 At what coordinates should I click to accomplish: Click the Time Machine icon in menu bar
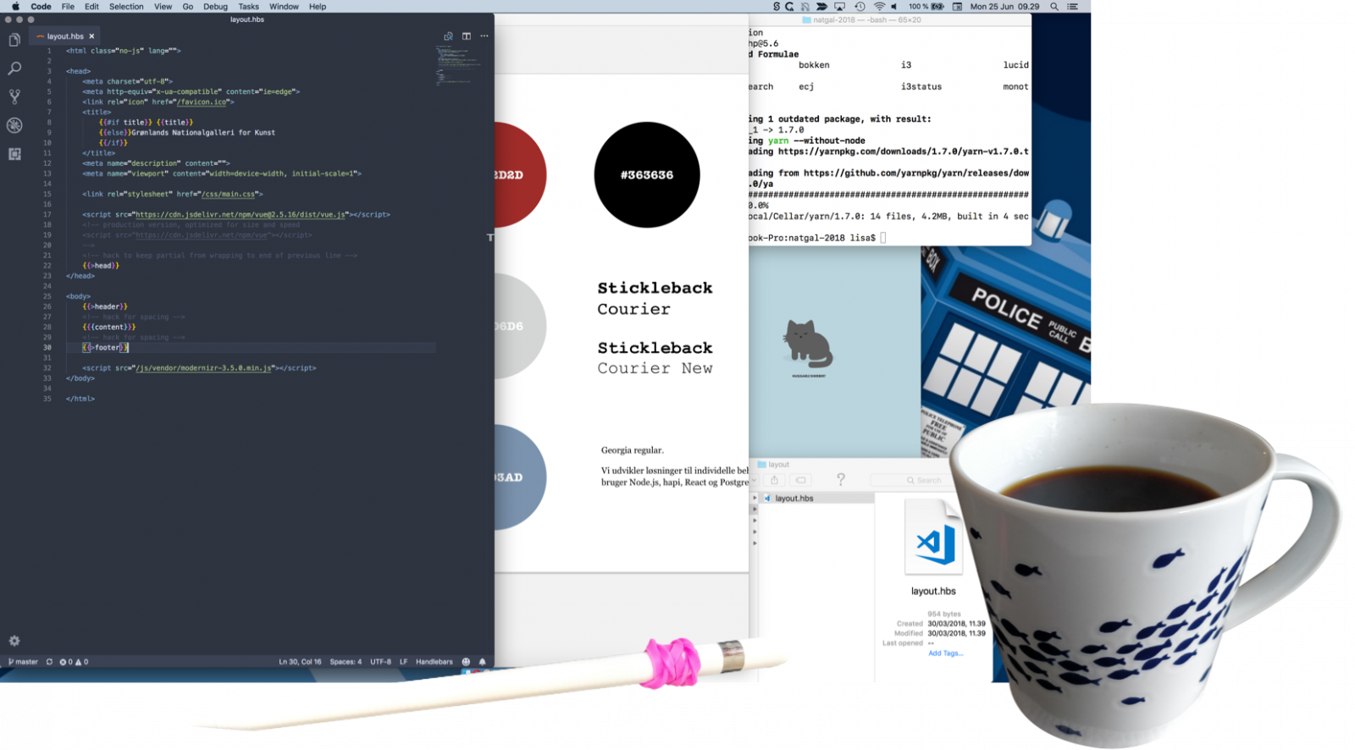[x=860, y=7]
